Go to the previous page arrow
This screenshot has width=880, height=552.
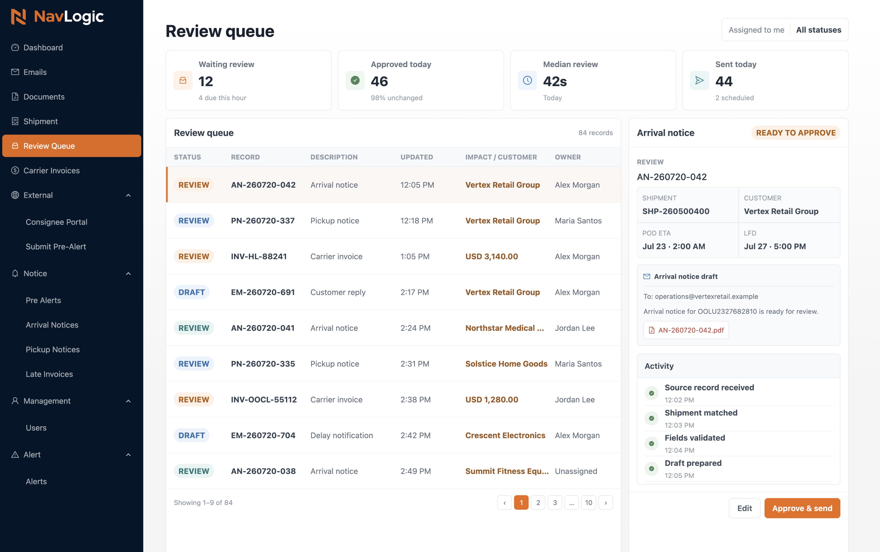pyautogui.click(x=504, y=502)
